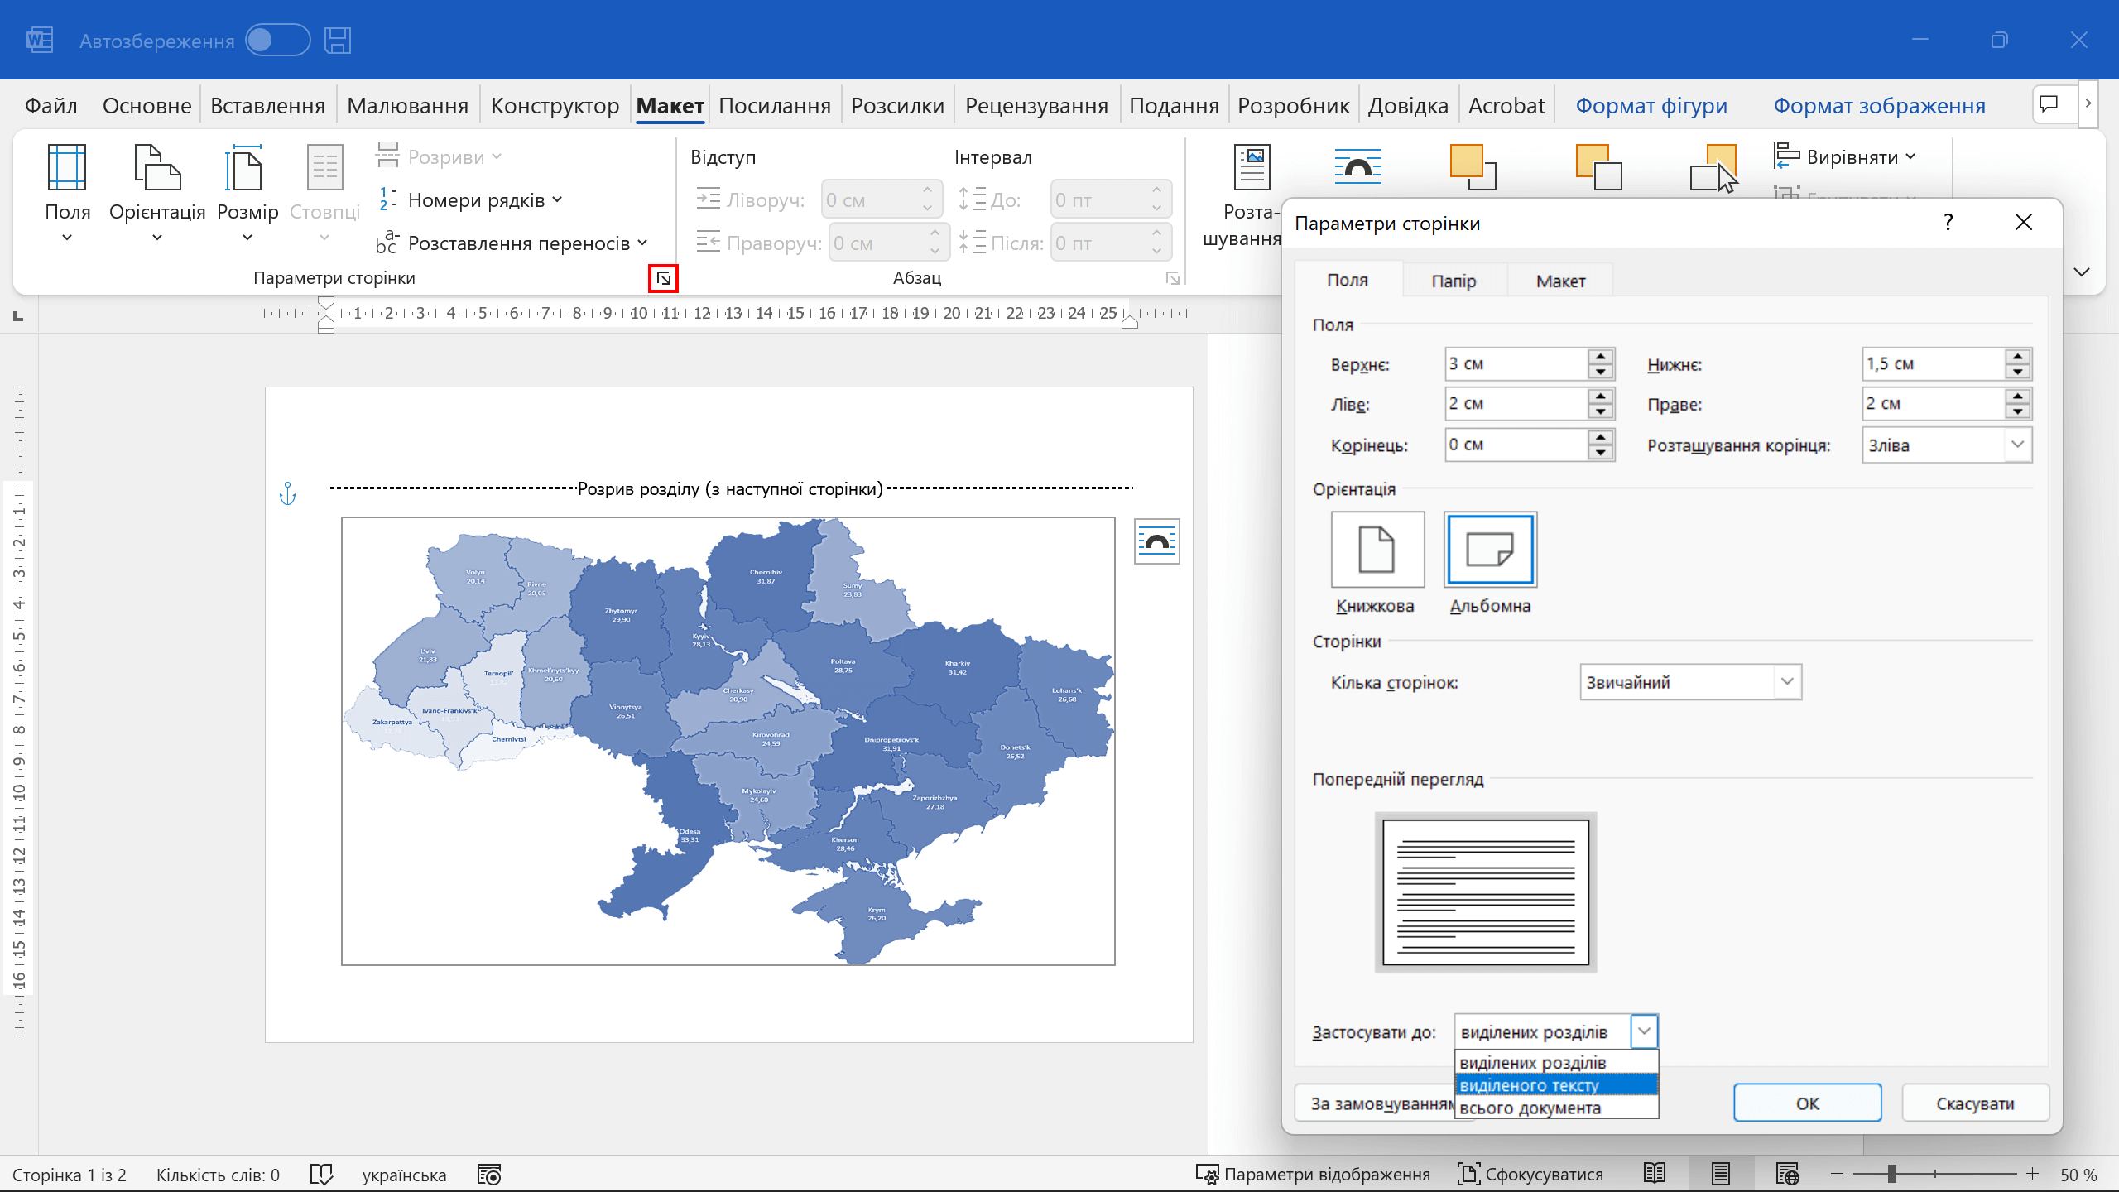The height and width of the screenshot is (1192, 2119).
Task: Click the Скасувати button
Action: [x=1975, y=1103]
